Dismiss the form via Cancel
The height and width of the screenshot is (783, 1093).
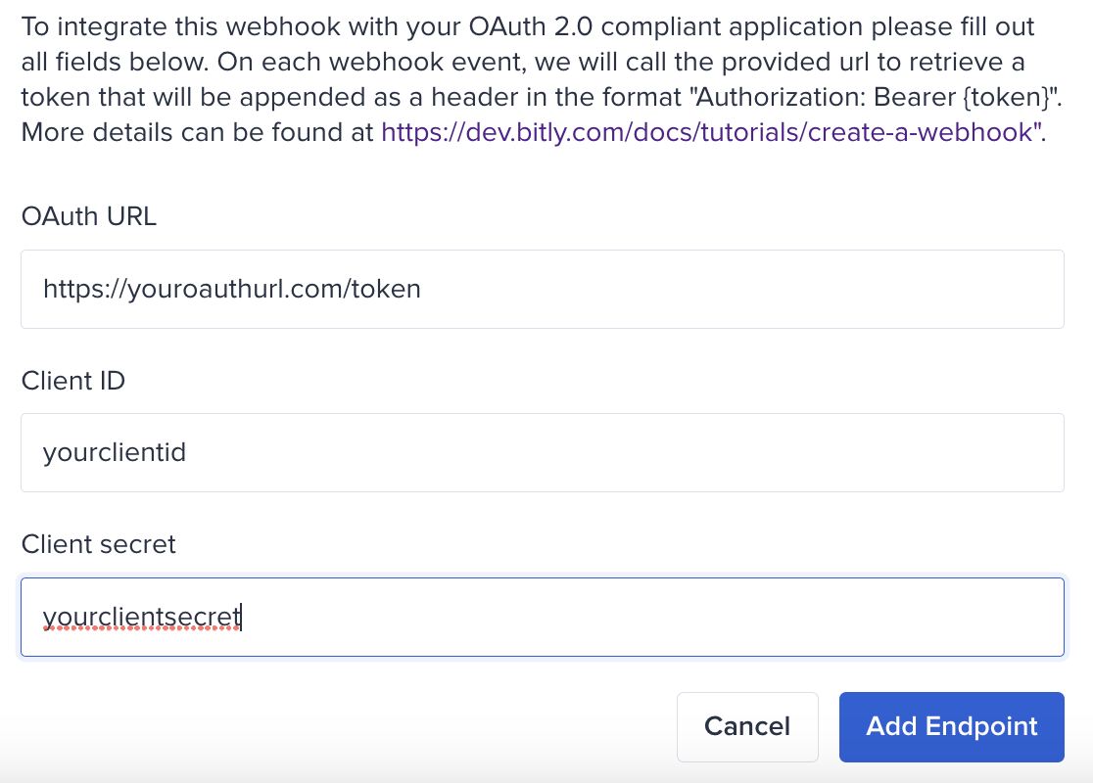click(x=746, y=726)
